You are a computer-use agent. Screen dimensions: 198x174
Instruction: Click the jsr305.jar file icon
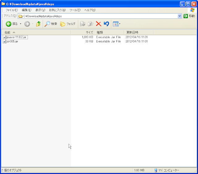(x=4, y=41)
